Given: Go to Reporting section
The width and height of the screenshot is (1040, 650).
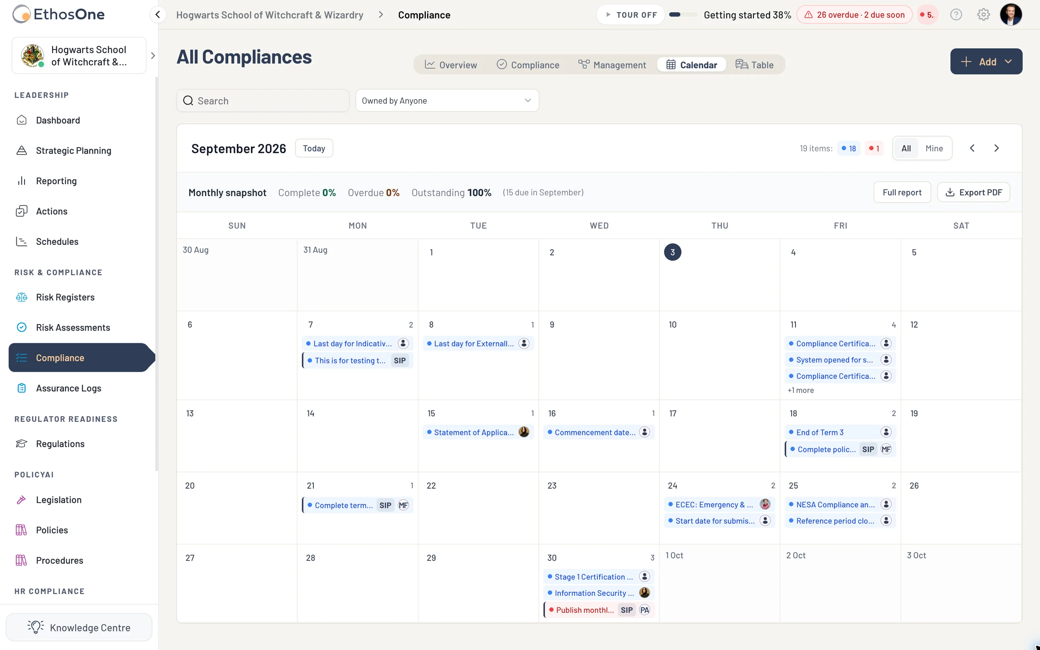Looking at the screenshot, I should click(x=56, y=181).
